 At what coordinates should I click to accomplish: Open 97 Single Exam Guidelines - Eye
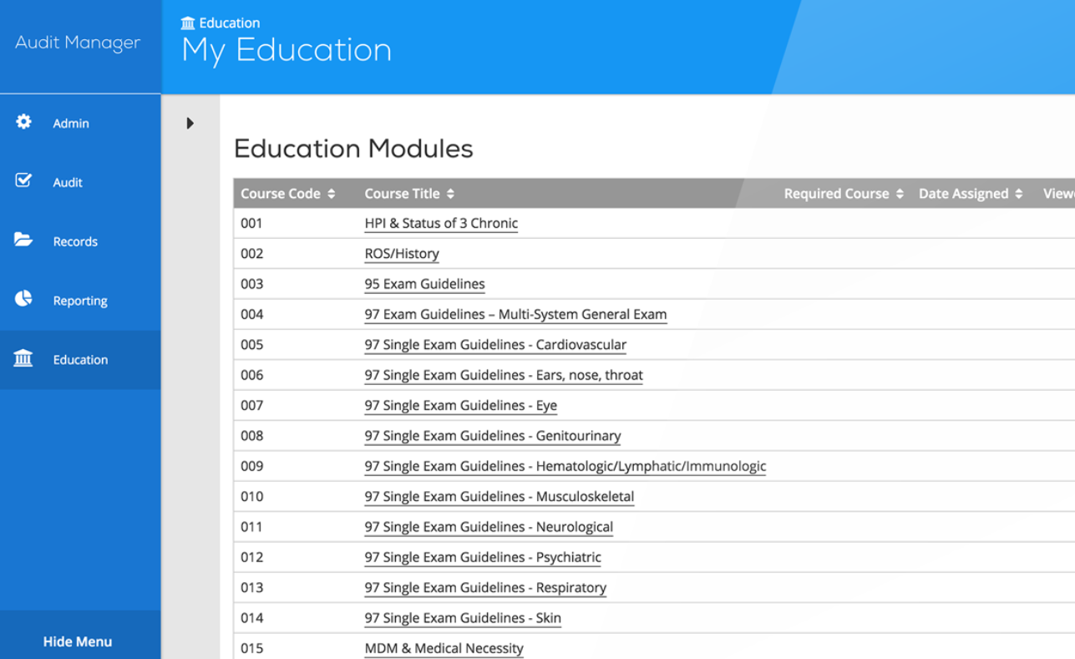coord(460,405)
